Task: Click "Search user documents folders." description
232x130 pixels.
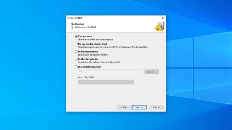Action: tap(93, 55)
